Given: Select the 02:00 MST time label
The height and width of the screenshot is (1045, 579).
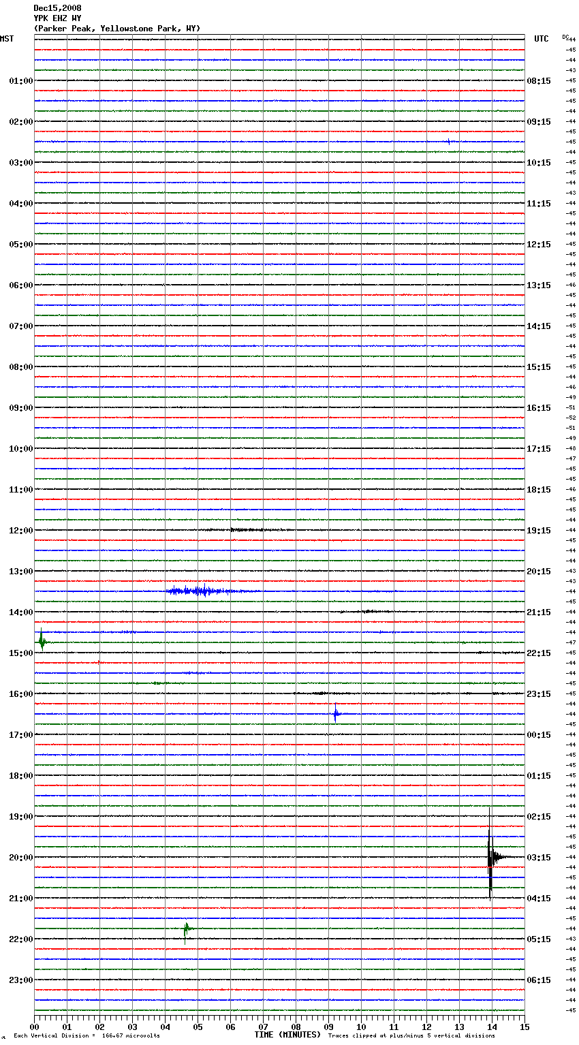Looking at the screenshot, I should click(x=20, y=121).
